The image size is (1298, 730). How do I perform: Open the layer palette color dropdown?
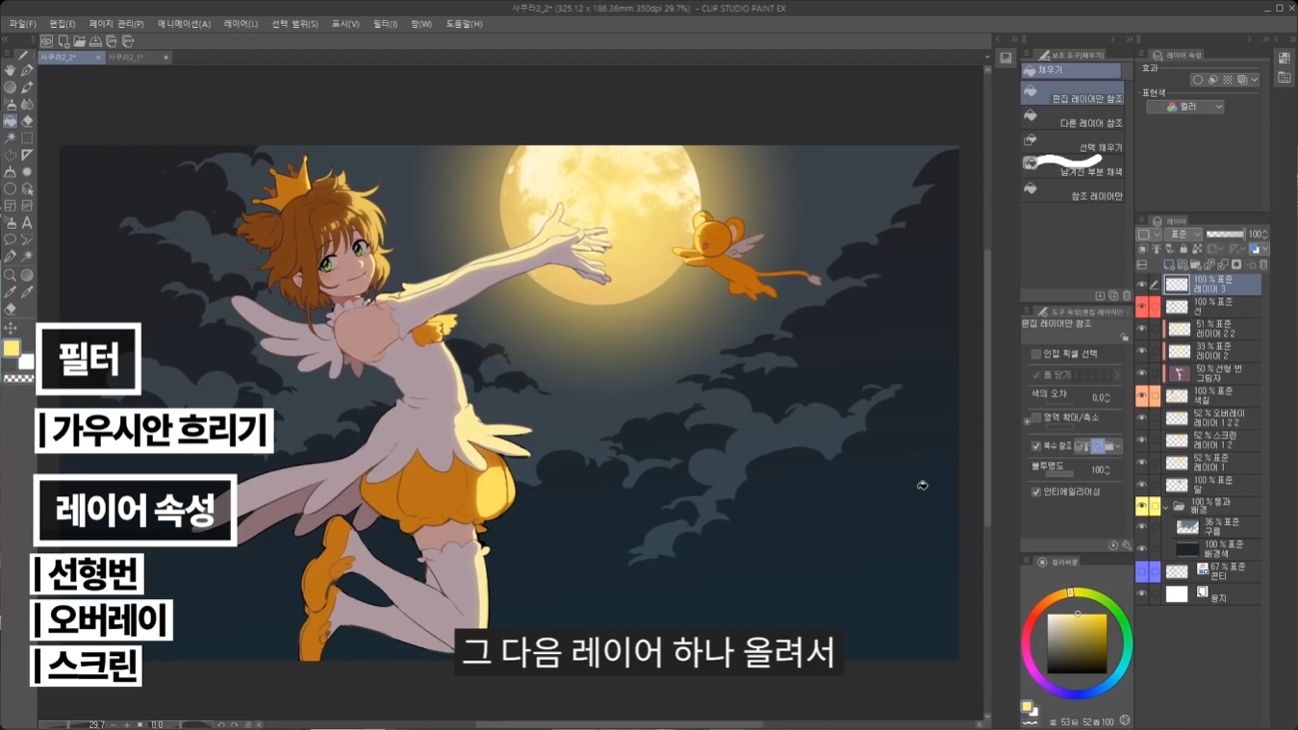pos(1149,234)
